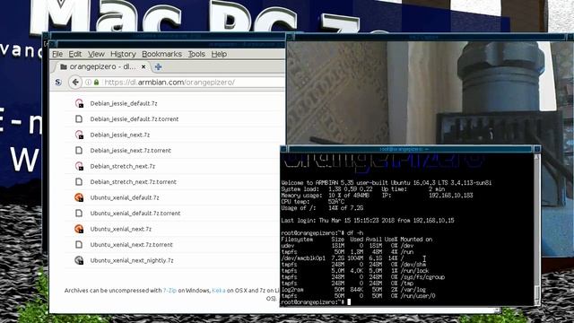The image size is (574, 323).
Task: Download Debian_jessie_default.7z
Action: coord(124,103)
